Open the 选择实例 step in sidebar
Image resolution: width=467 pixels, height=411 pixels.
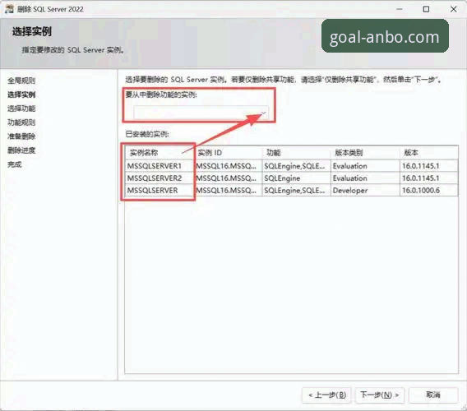tap(21, 95)
